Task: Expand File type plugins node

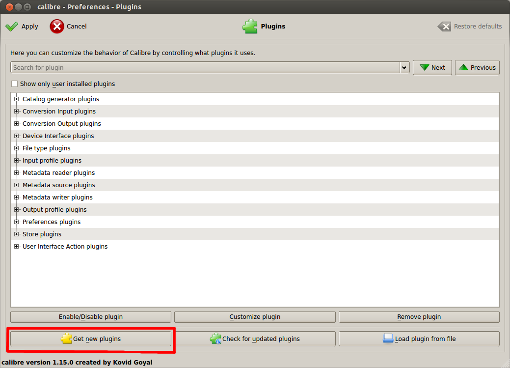Action: click(16, 148)
